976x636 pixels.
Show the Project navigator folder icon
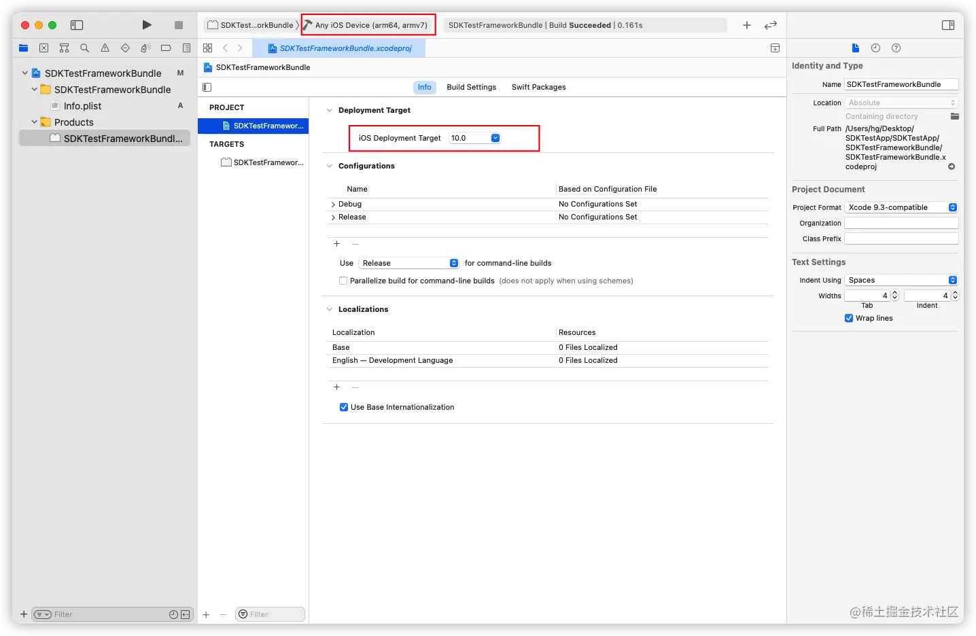(x=24, y=48)
